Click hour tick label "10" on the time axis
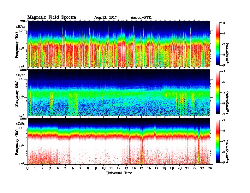 tap(104, 168)
